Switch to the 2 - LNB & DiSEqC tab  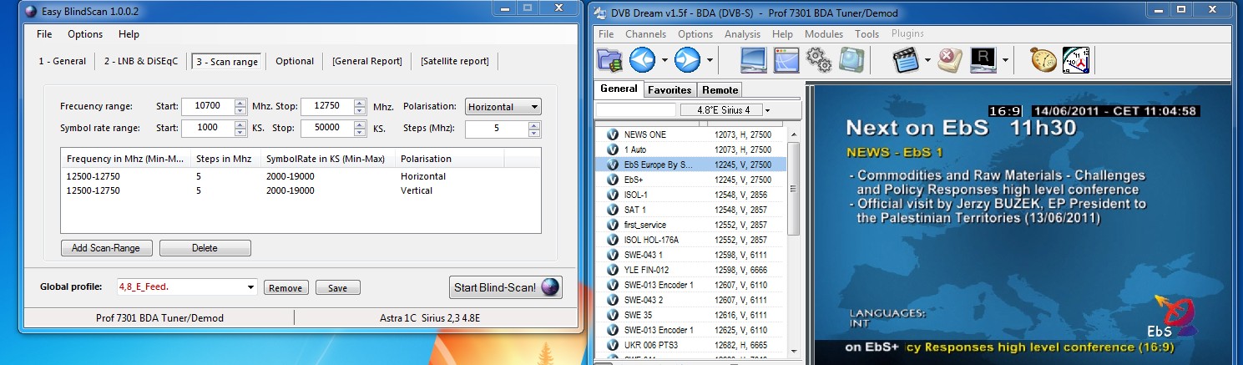[141, 61]
